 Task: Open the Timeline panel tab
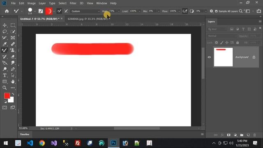tap(25, 134)
